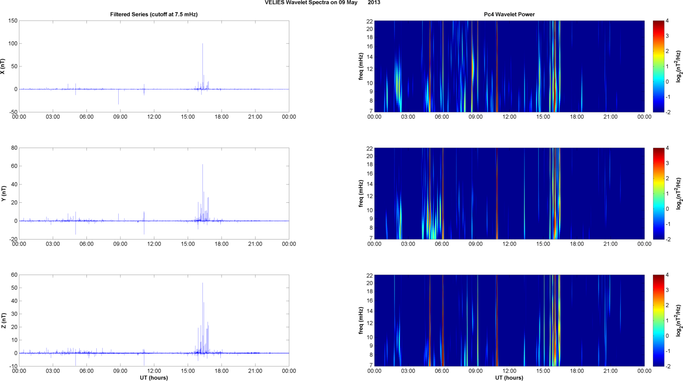Click the '80' tick label on Y plot

pos(14,148)
